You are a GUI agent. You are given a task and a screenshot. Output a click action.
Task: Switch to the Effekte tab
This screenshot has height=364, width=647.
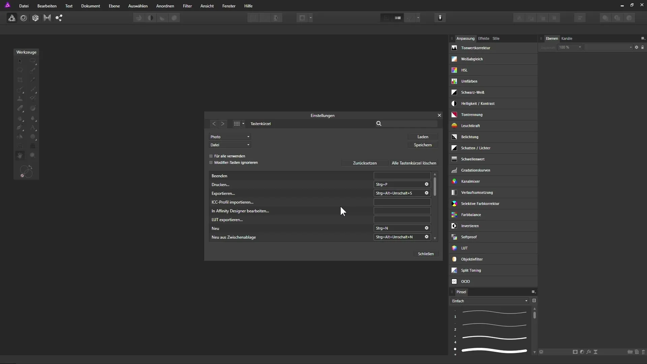click(x=484, y=38)
